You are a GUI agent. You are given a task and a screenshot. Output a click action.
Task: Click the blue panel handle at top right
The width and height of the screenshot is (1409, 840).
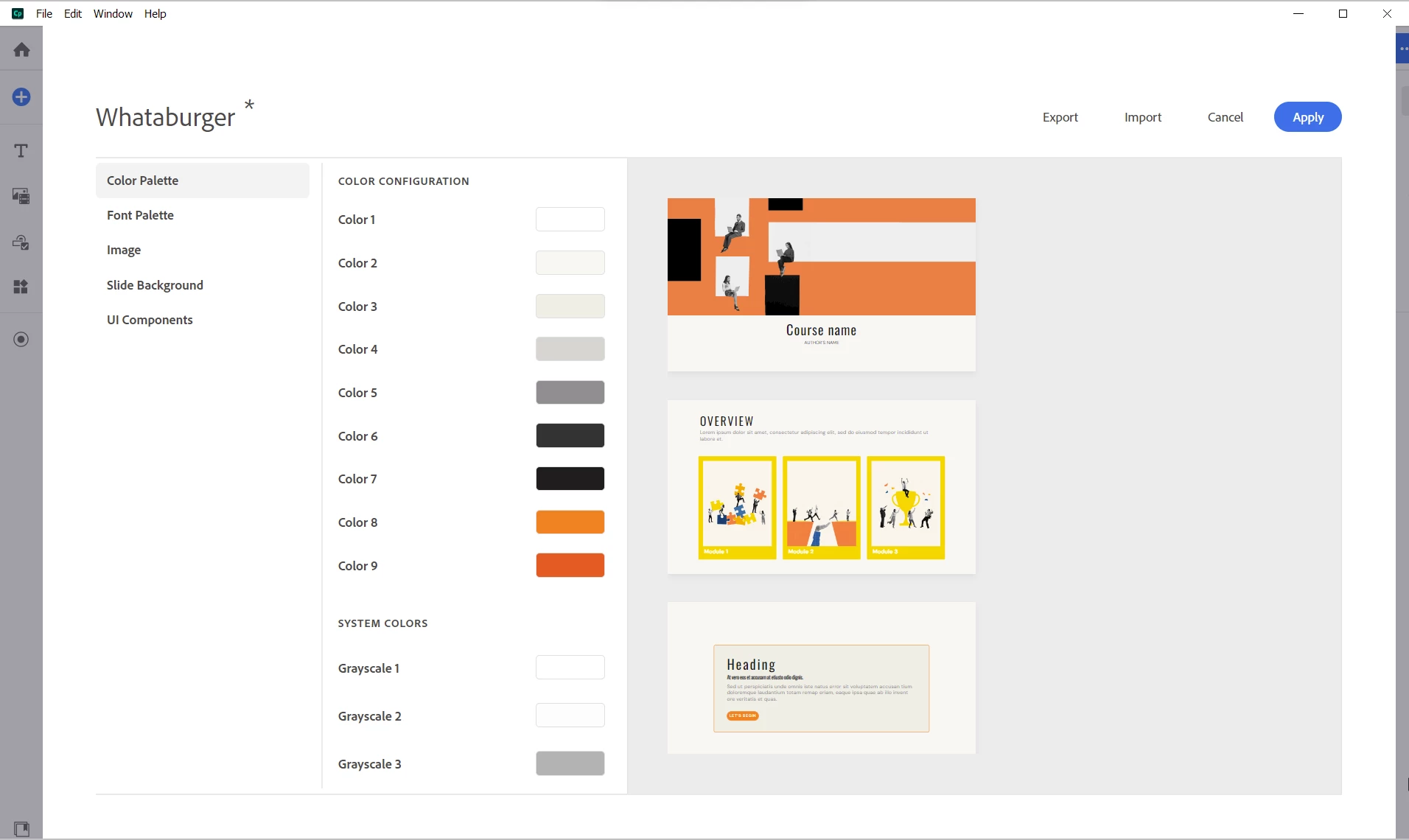point(1402,49)
